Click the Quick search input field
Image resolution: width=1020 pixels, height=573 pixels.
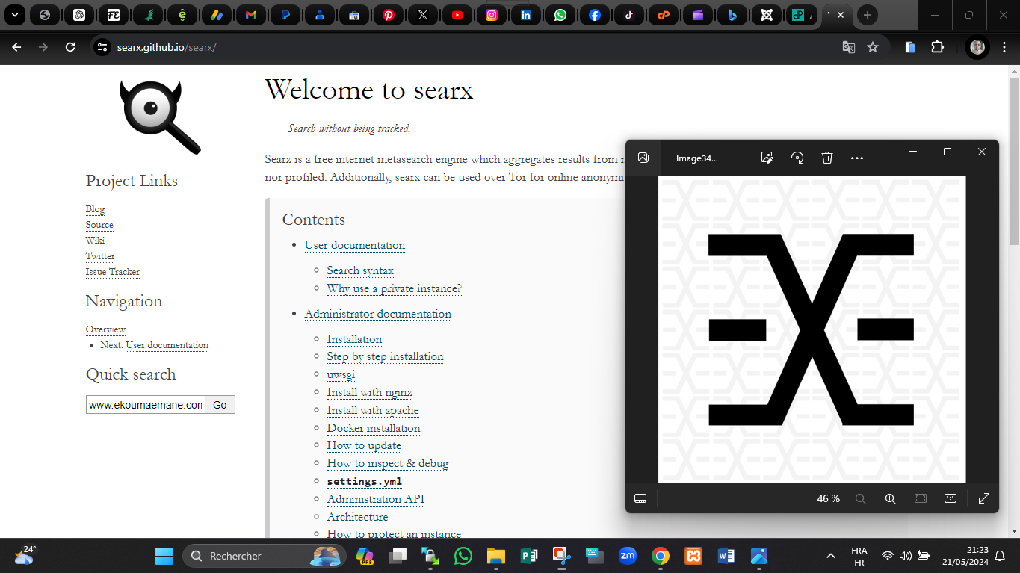[x=146, y=405]
